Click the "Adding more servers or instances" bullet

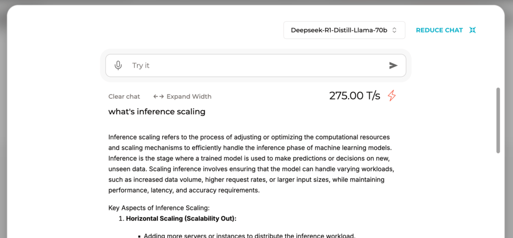coord(249,235)
